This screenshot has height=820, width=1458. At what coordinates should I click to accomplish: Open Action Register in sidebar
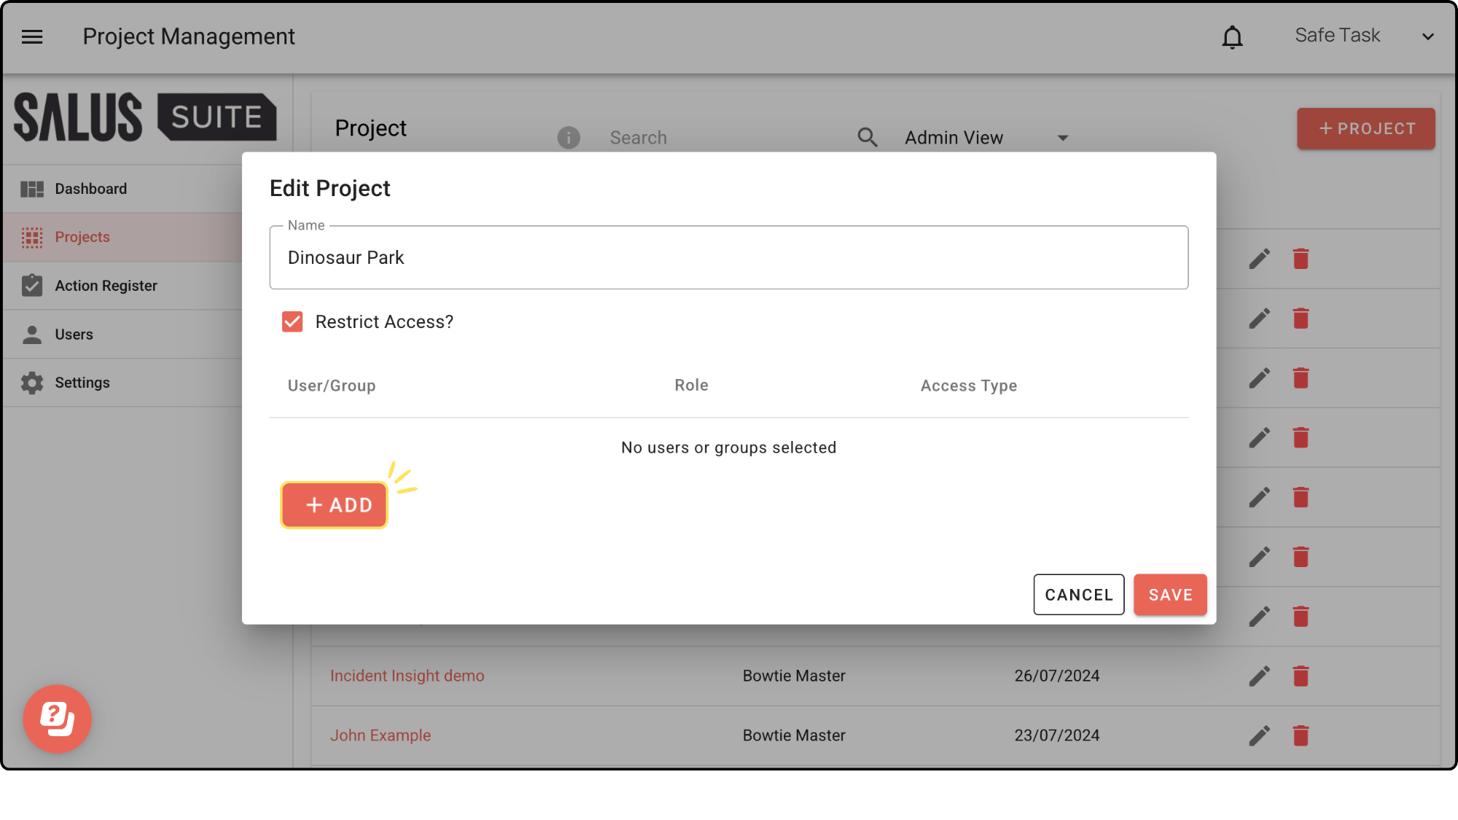(106, 286)
